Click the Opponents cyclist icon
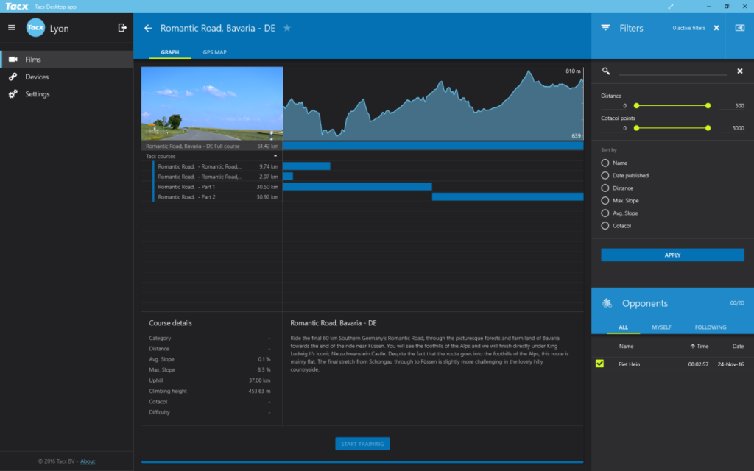 pyautogui.click(x=607, y=302)
